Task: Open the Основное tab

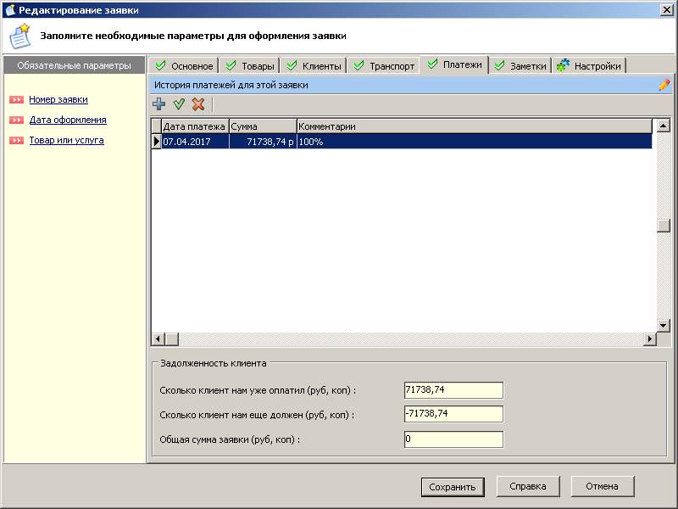Action: [x=183, y=66]
